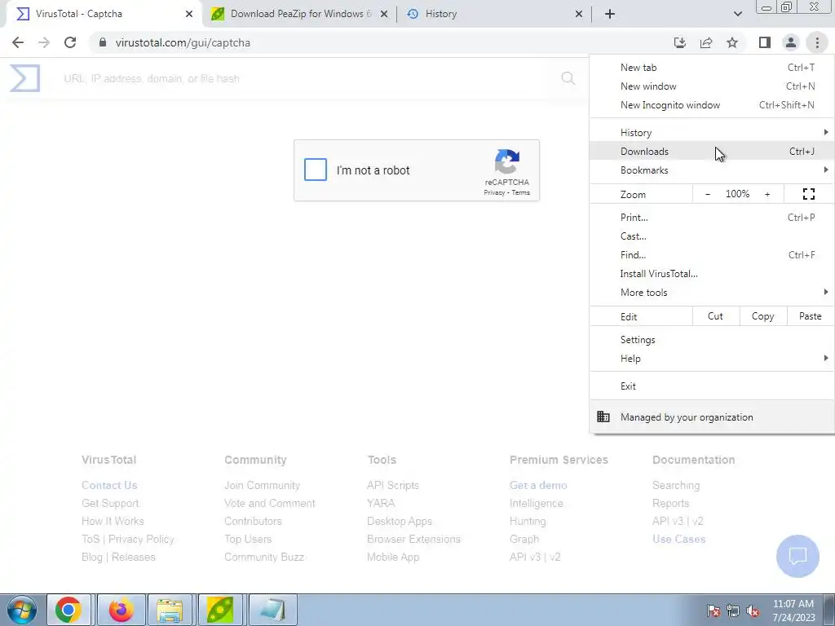835x626 pixels.
Task: Switch to the Download PeaZip tab
Action: click(x=299, y=14)
